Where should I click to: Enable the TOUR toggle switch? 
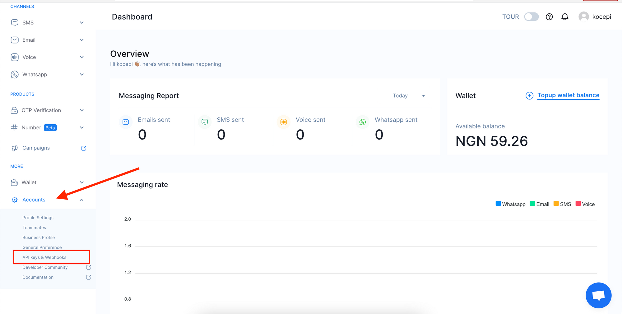(531, 16)
